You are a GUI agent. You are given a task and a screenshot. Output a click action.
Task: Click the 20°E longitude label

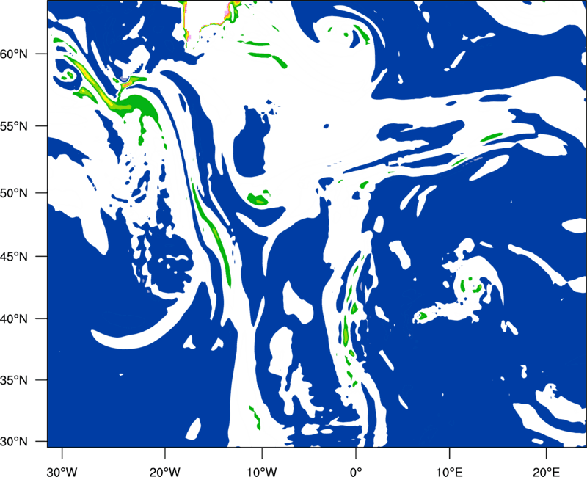tap(546, 472)
